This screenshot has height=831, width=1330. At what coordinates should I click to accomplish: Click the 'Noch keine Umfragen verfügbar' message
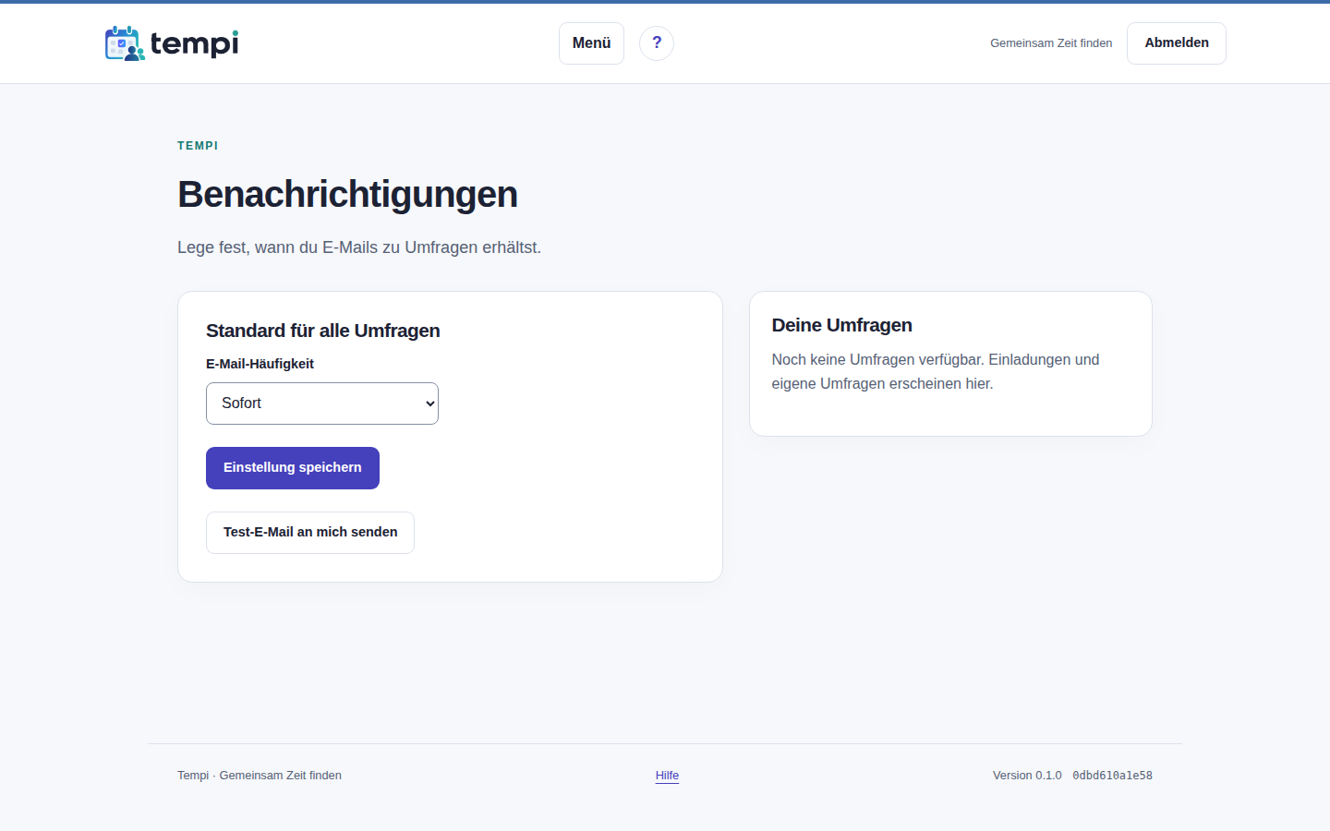[x=936, y=372]
